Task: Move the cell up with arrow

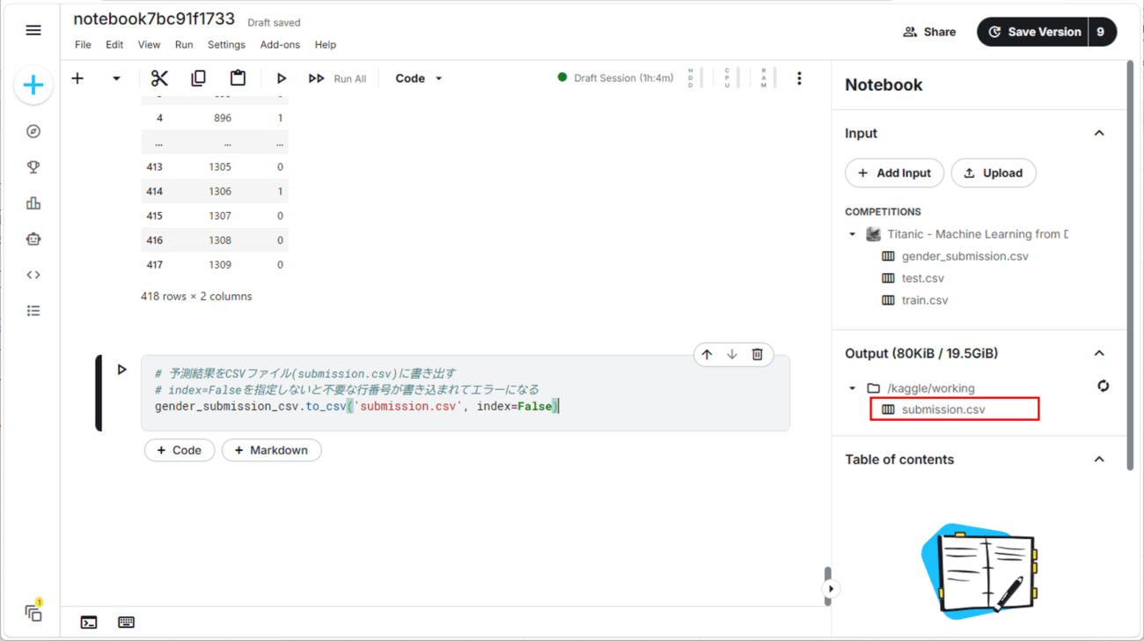Action: click(x=707, y=355)
